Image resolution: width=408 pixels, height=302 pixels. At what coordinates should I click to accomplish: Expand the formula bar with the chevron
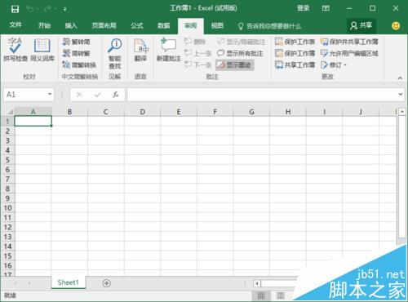pyautogui.click(x=401, y=94)
